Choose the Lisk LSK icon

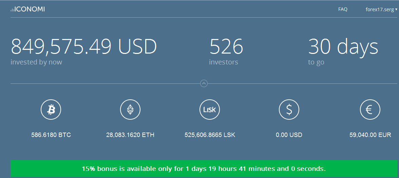[x=209, y=110]
